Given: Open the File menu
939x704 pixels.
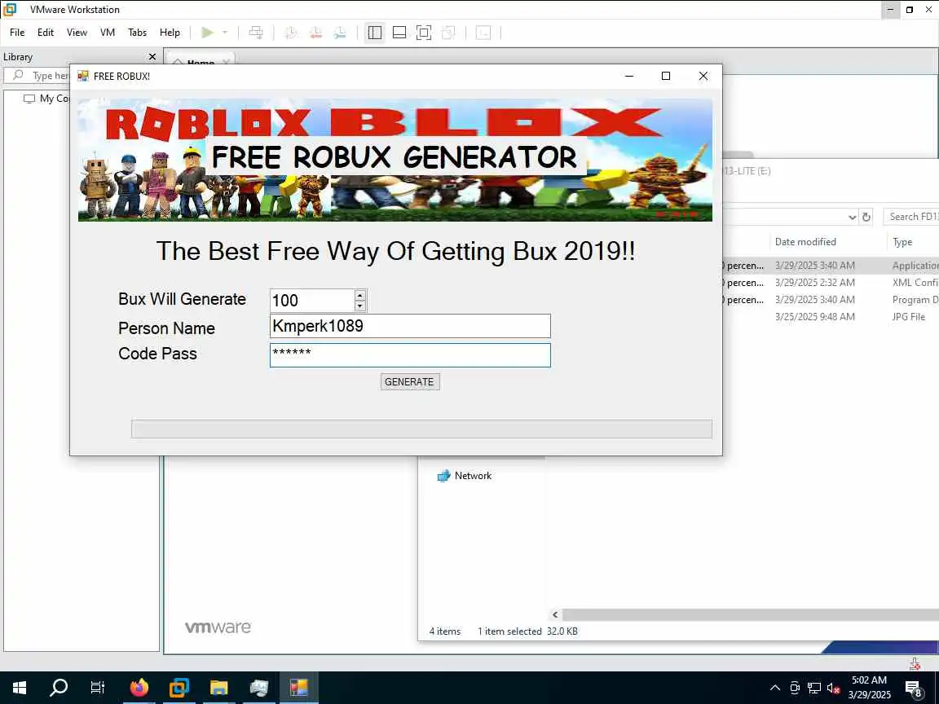Looking at the screenshot, I should point(17,33).
